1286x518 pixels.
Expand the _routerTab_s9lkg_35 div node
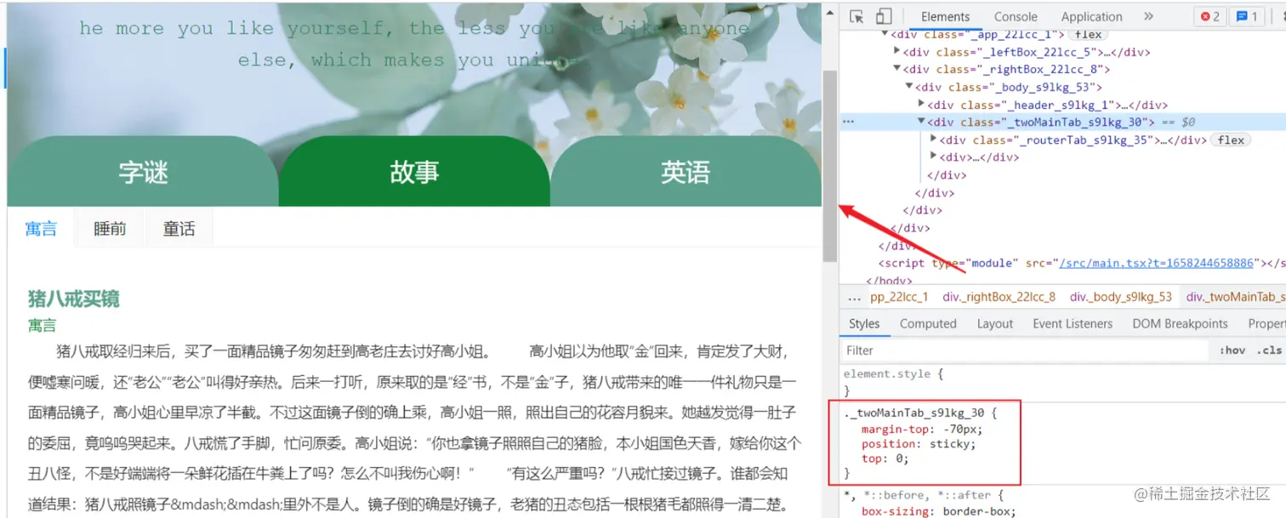pos(934,139)
